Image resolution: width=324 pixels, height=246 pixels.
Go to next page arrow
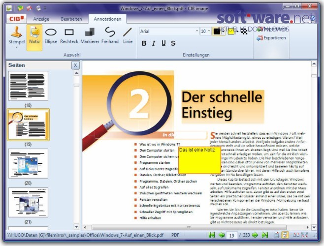(255, 235)
